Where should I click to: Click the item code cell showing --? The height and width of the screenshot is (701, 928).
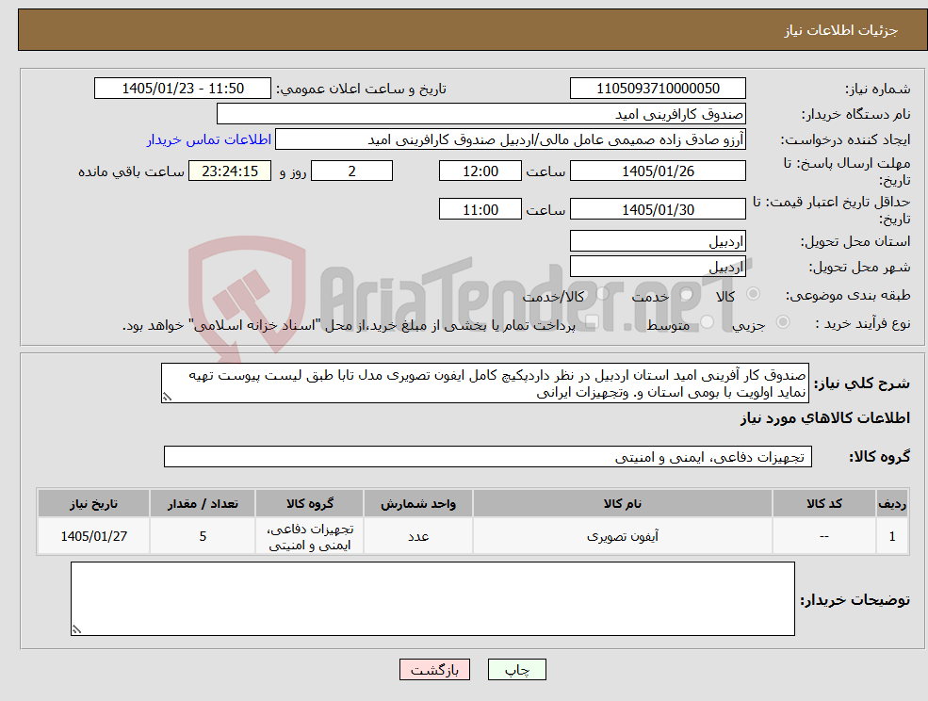point(823,536)
